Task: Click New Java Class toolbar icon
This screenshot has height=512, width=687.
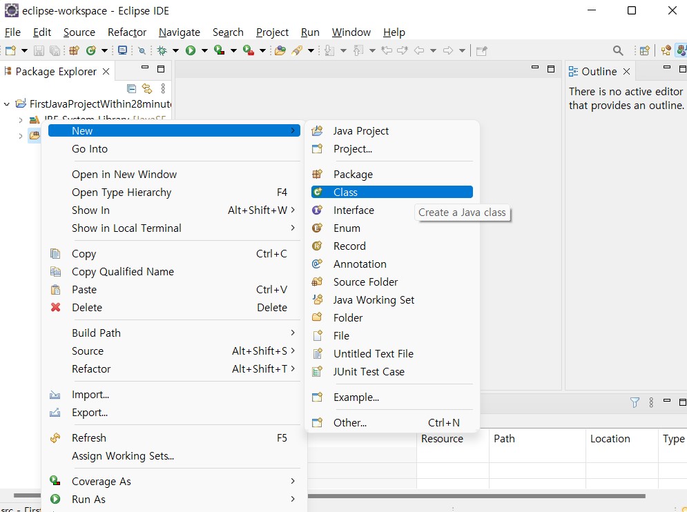Action: 90,51
